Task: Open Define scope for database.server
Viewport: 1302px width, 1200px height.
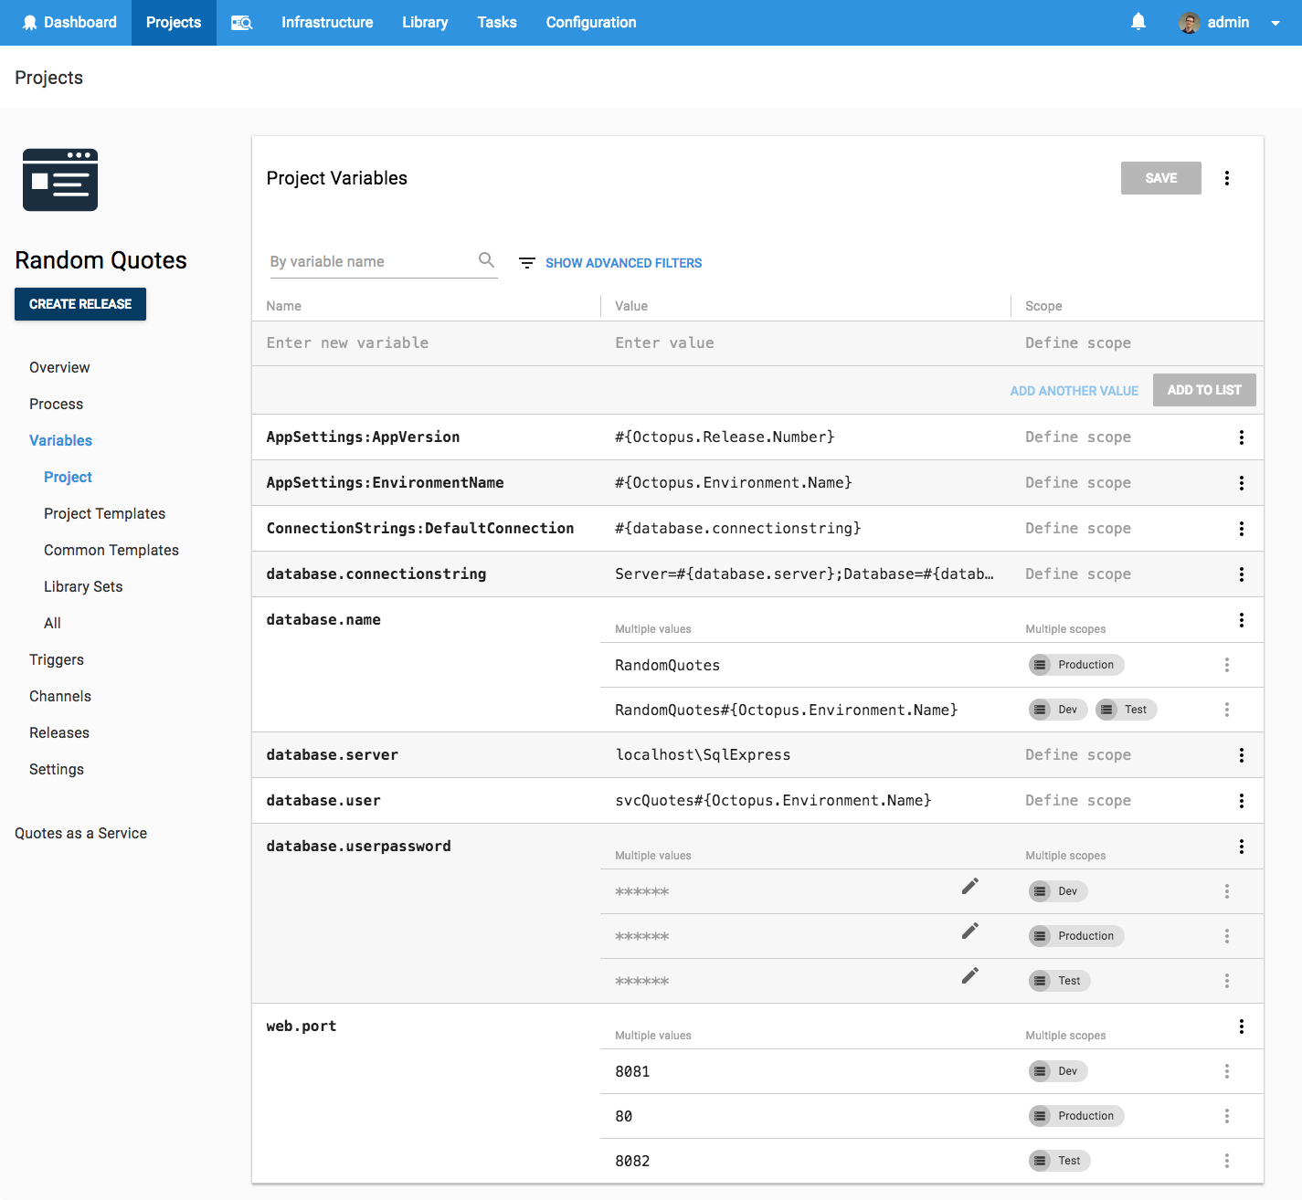Action: (1077, 755)
